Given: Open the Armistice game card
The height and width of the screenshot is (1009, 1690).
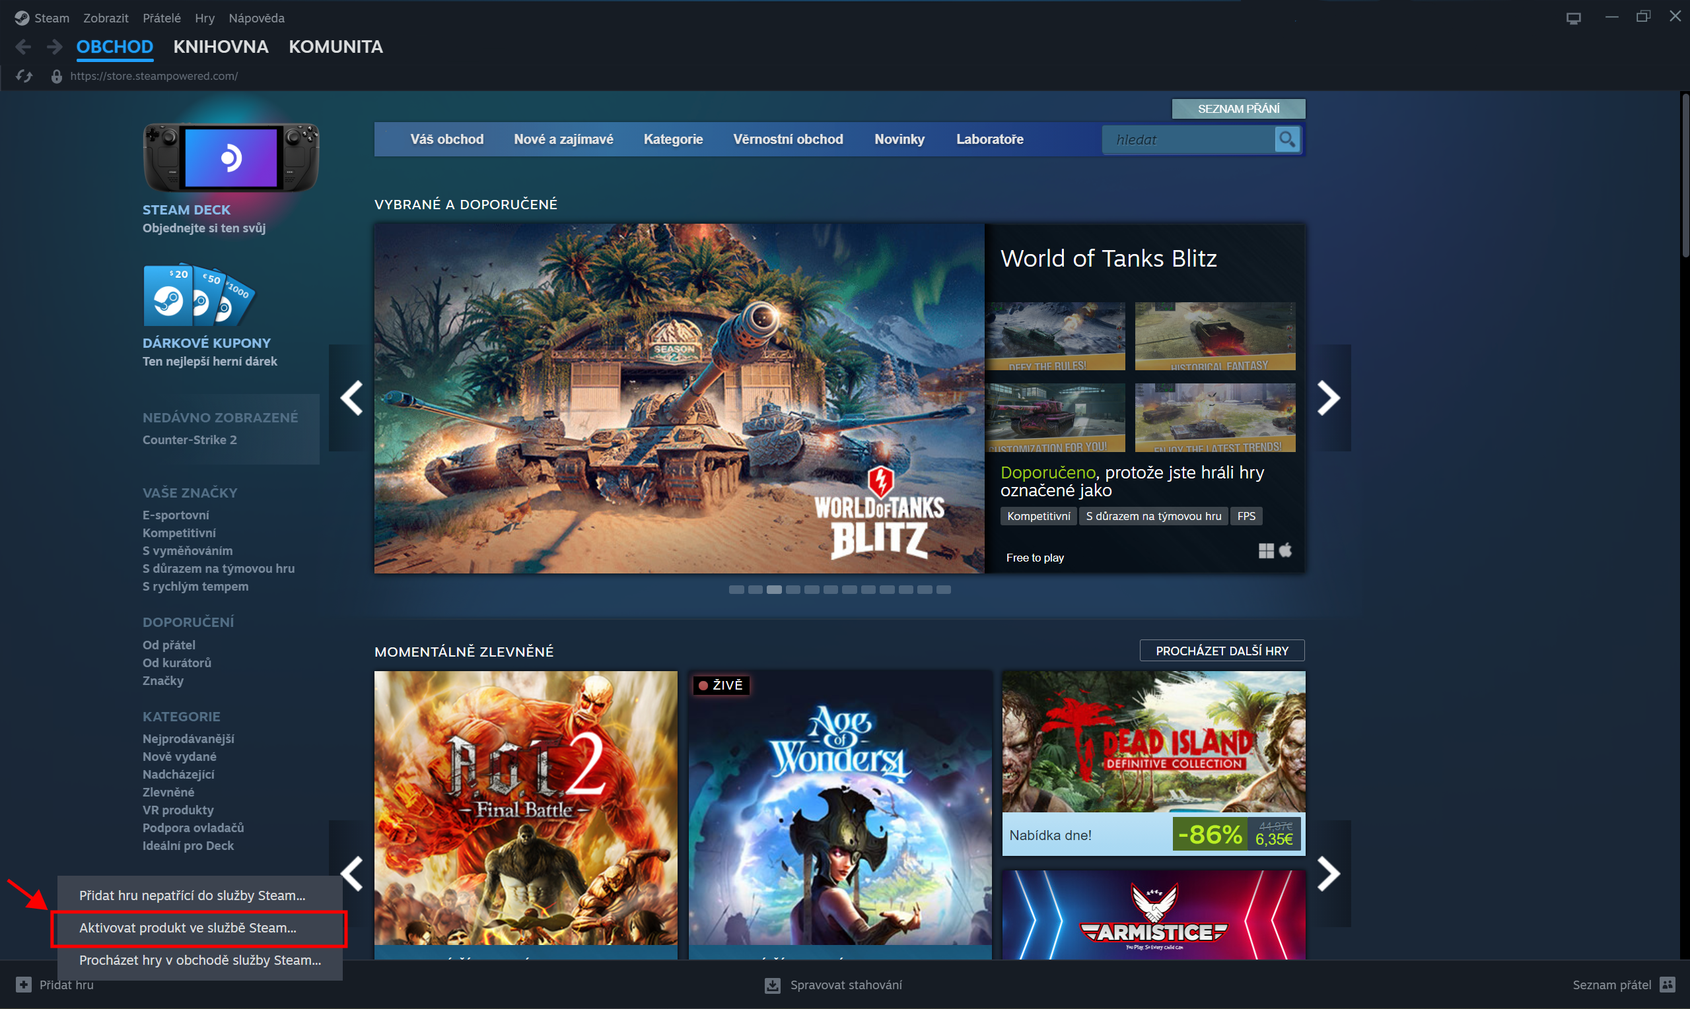Looking at the screenshot, I should tap(1153, 915).
